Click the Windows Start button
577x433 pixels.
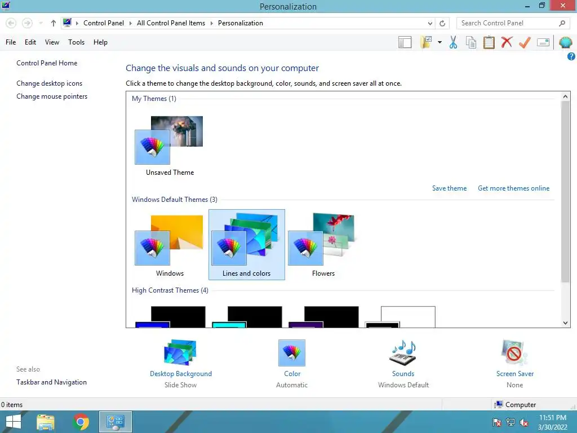click(x=14, y=422)
